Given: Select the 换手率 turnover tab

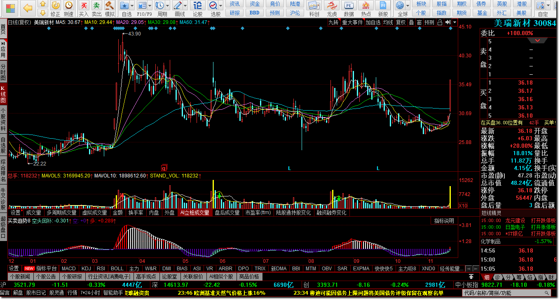Looking at the screenshot, I should pos(136,213).
